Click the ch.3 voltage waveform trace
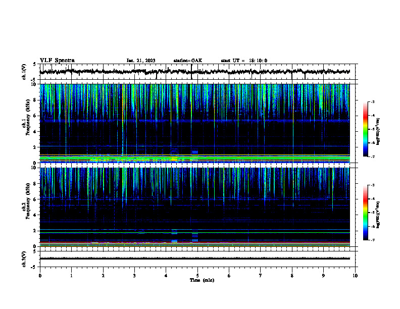 click(195, 259)
